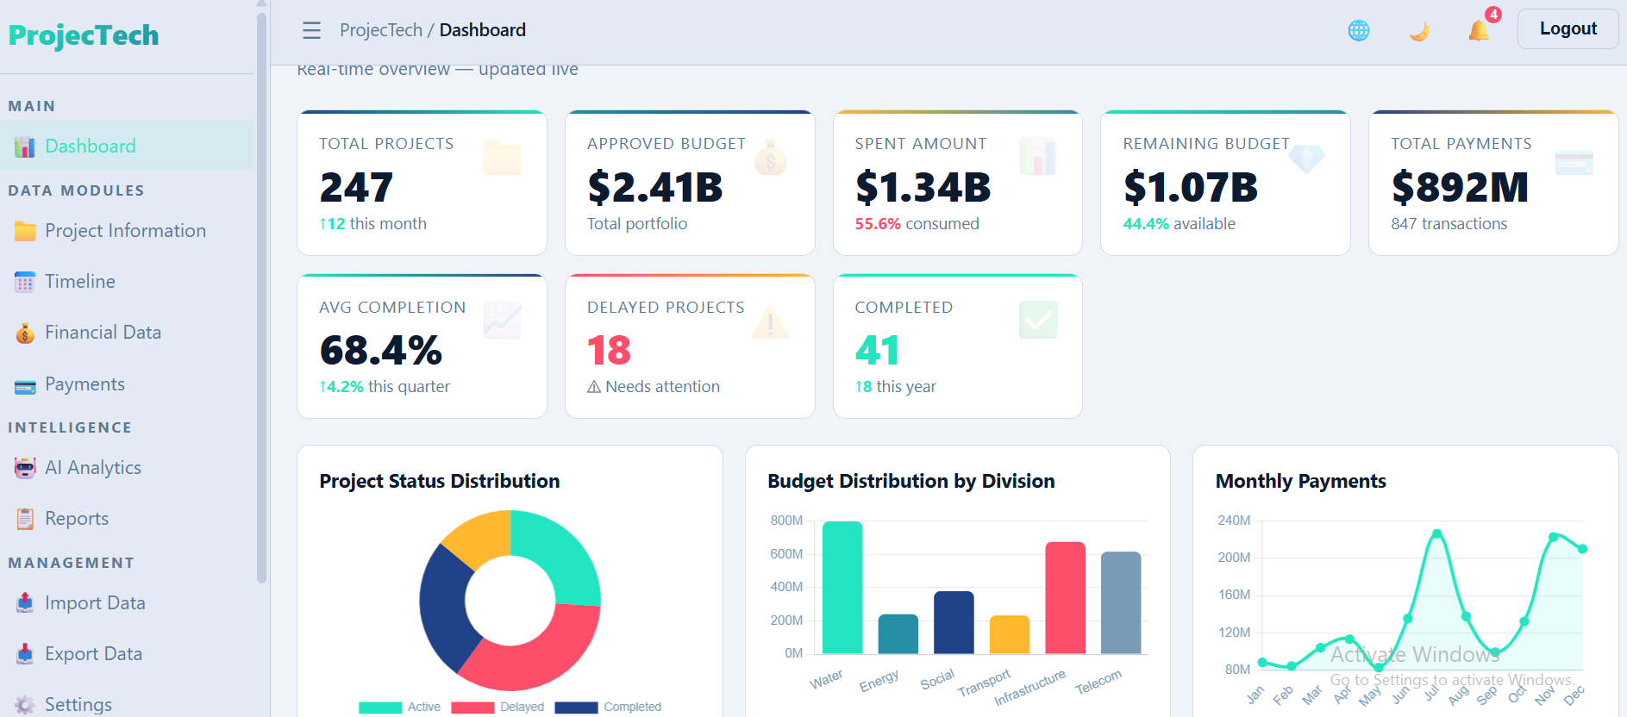Image resolution: width=1627 pixels, height=717 pixels.
Task: Go to Reports
Action: (x=127, y=519)
